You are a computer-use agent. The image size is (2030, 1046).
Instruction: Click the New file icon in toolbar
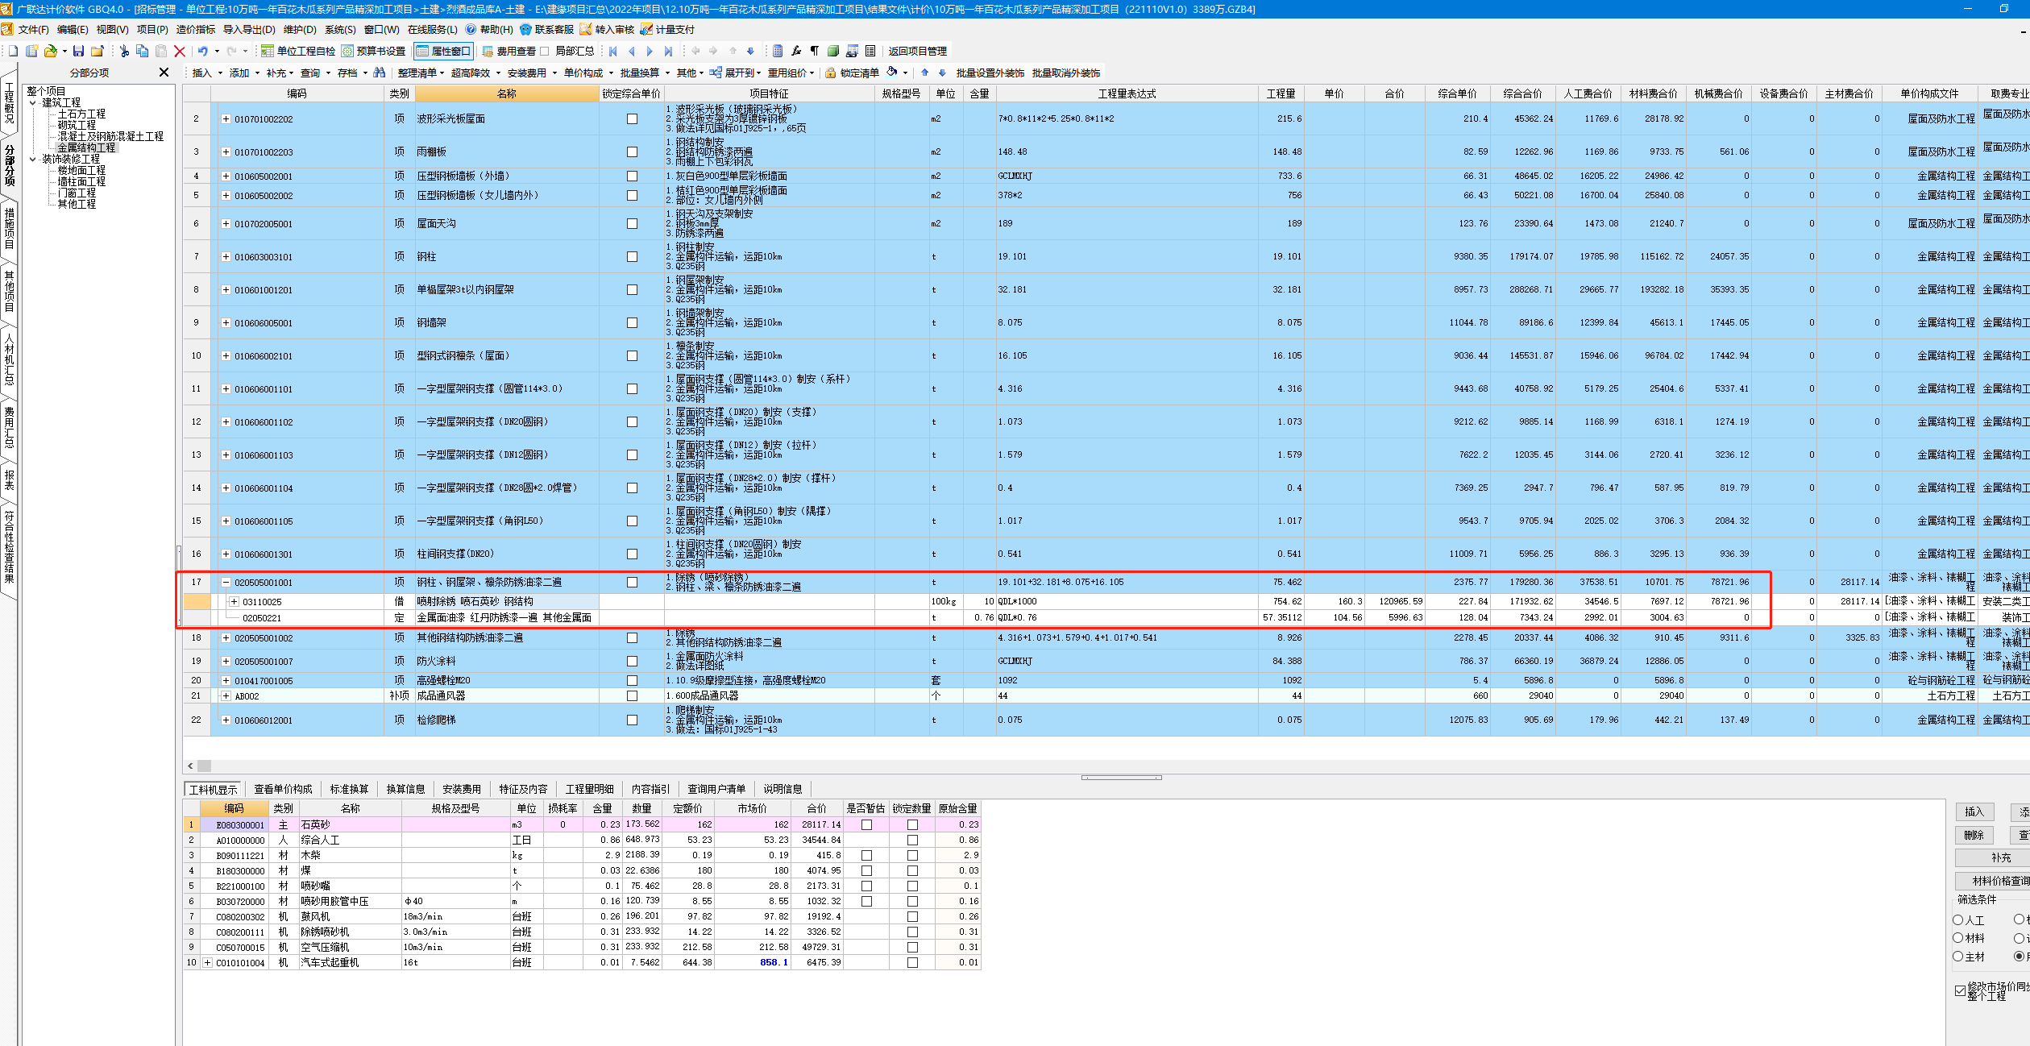13,51
